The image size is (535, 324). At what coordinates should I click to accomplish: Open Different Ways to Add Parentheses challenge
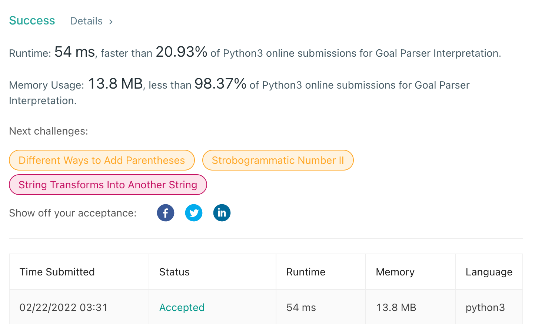pos(102,160)
